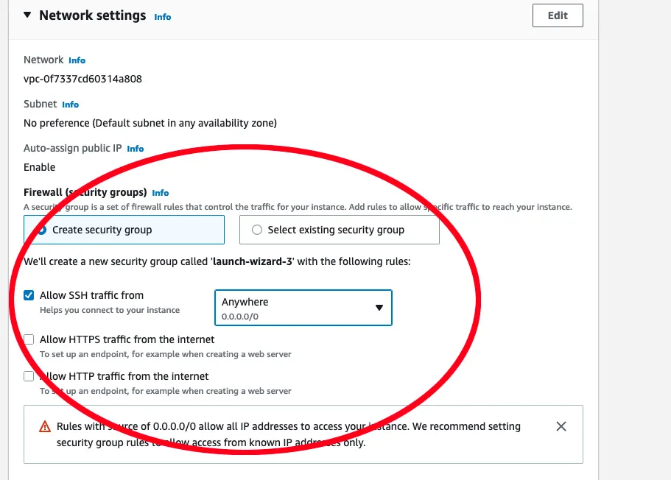This screenshot has width=671, height=480.
Task: Click the Network settings section title
Action: (x=92, y=15)
